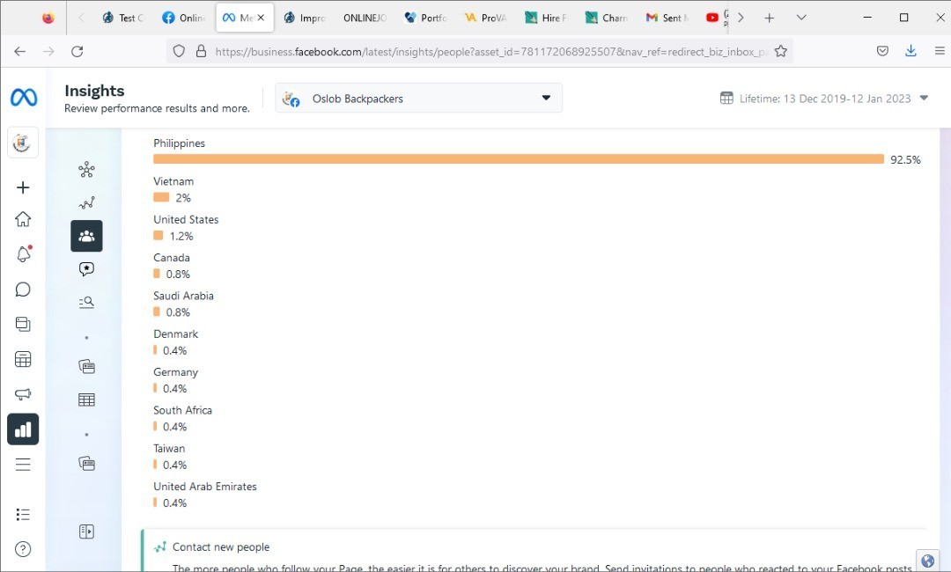The image size is (951, 572).
Task: Open the Lifetime date range dropdown
Action: (x=823, y=99)
